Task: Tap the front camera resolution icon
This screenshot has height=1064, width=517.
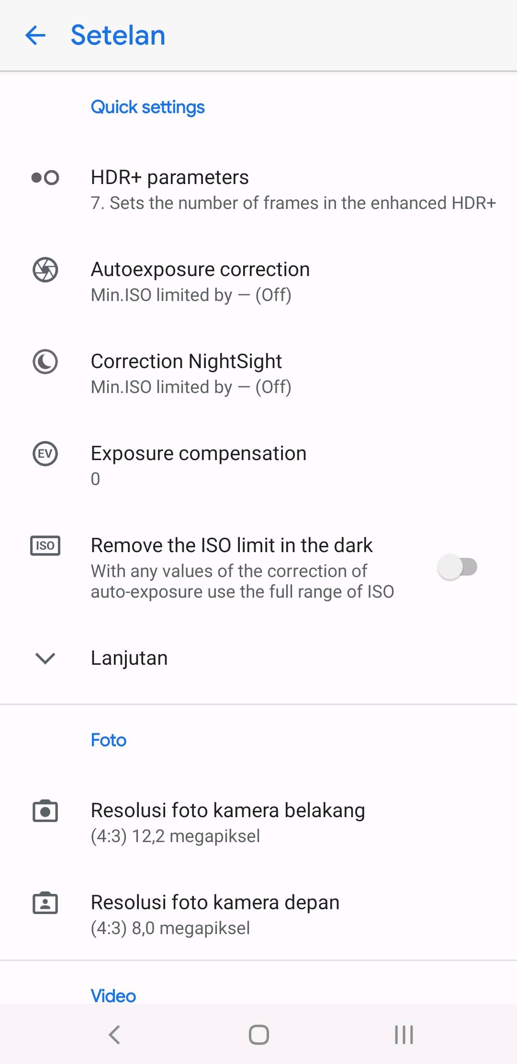Action: (45, 903)
